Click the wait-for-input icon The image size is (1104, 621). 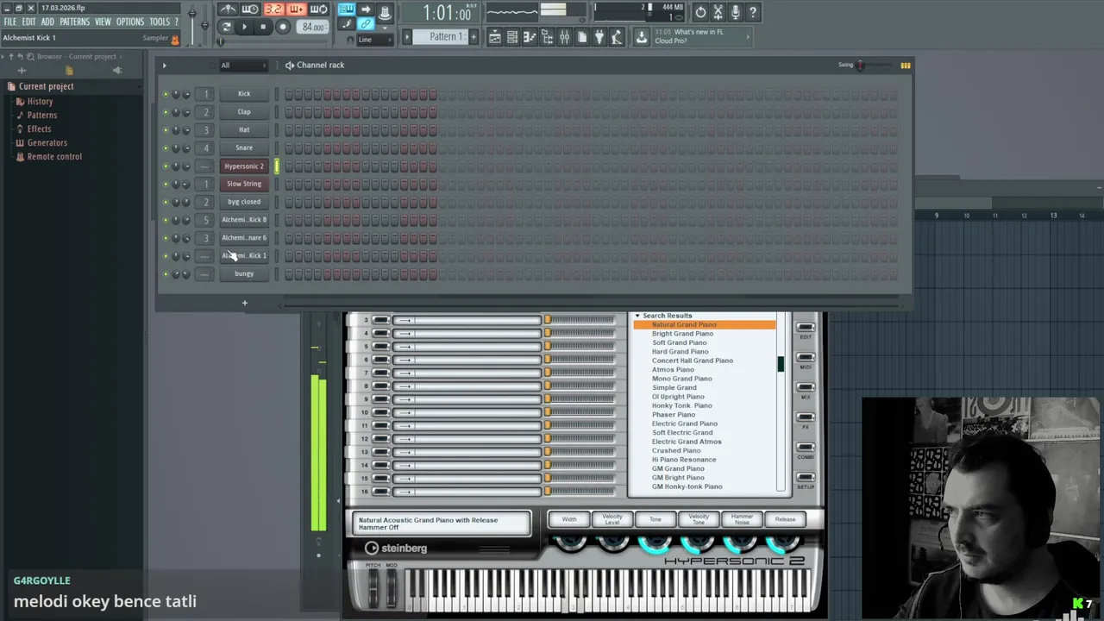[x=250, y=9]
